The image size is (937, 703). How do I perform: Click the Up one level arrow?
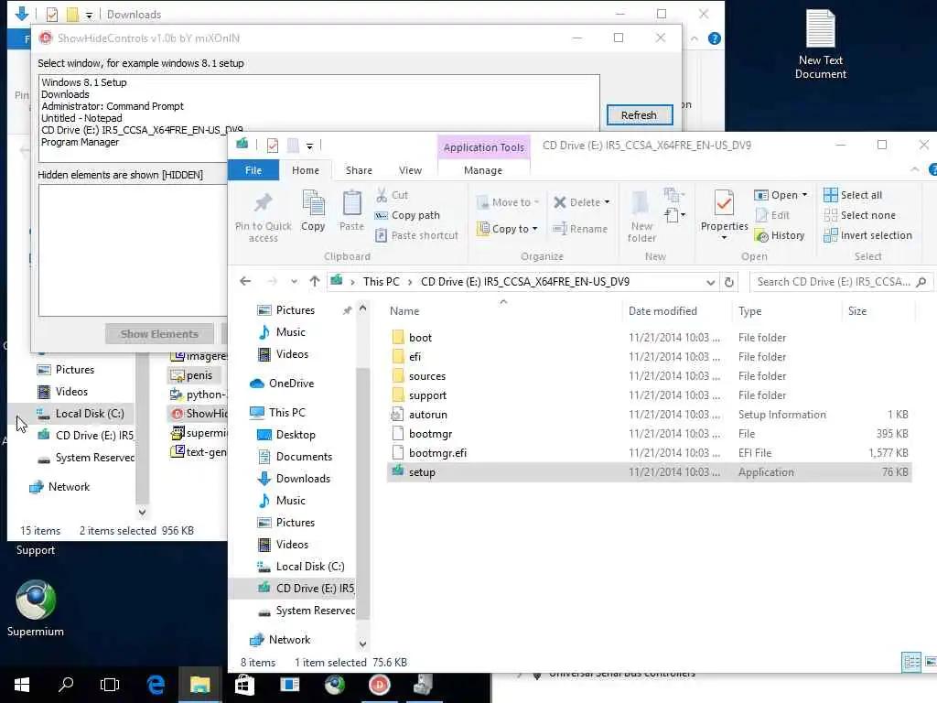[x=315, y=282]
